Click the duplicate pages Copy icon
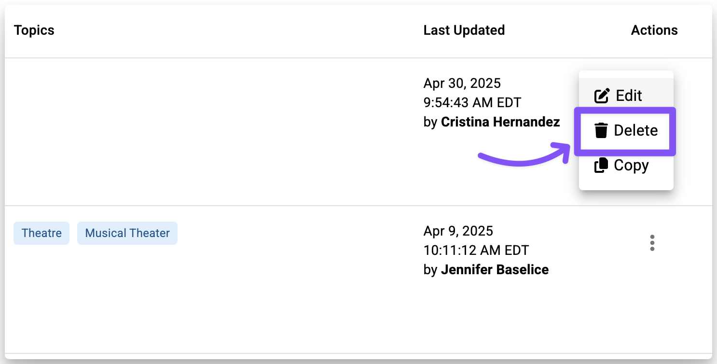The width and height of the screenshot is (717, 364). tap(601, 166)
